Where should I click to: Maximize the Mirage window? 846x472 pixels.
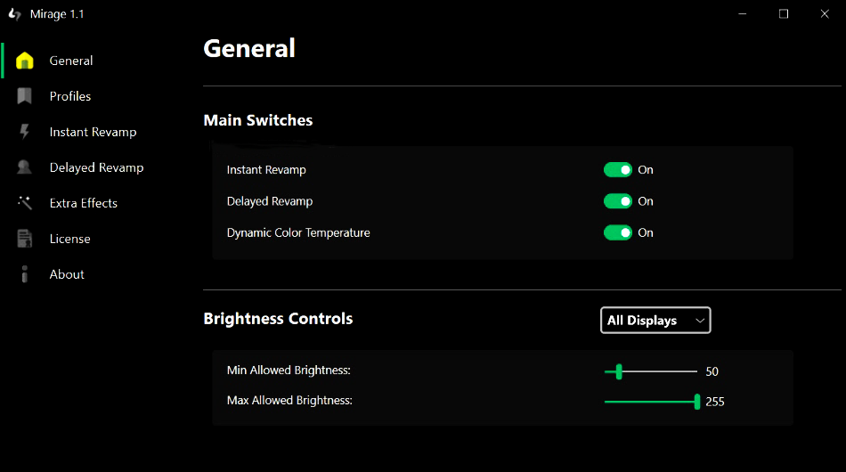pos(784,14)
